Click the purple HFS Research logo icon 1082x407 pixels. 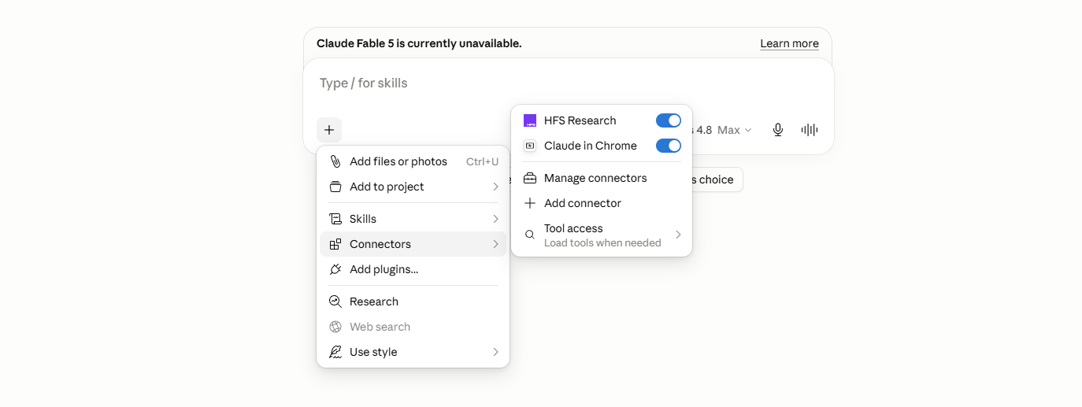pyautogui.click(x=530, y=120)
